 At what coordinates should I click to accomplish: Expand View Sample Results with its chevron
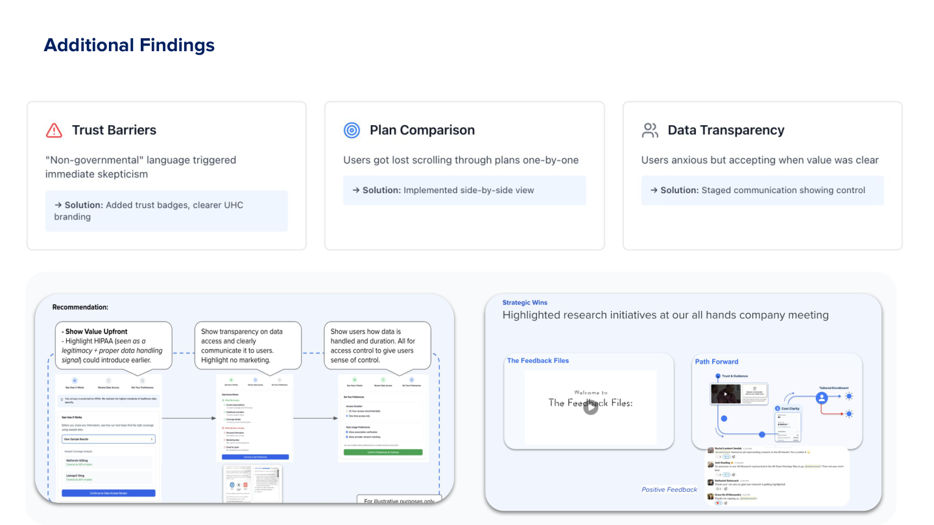152,439
